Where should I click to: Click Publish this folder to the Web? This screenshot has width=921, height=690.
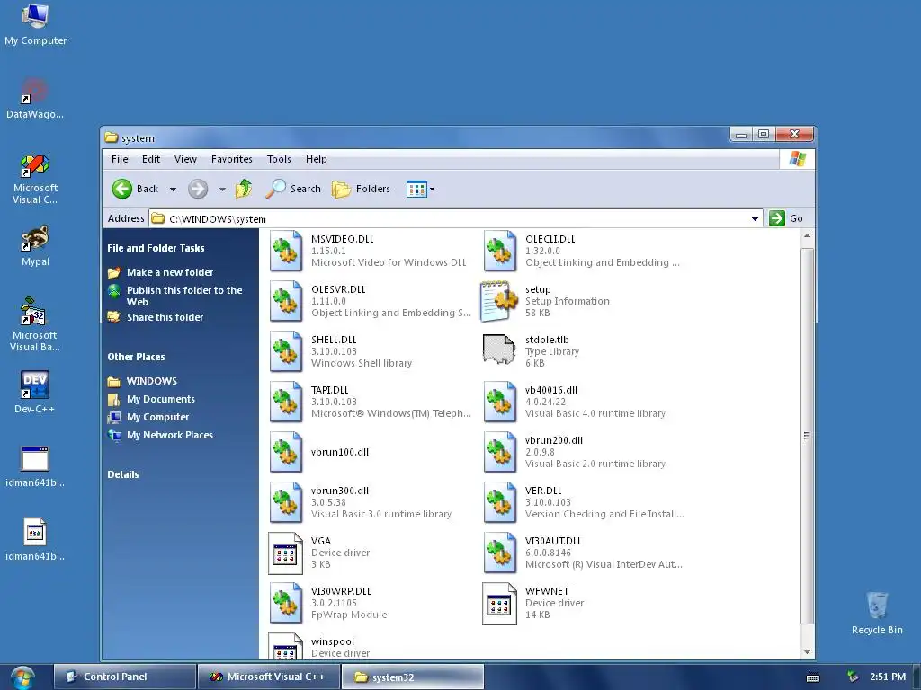point(184,296)
